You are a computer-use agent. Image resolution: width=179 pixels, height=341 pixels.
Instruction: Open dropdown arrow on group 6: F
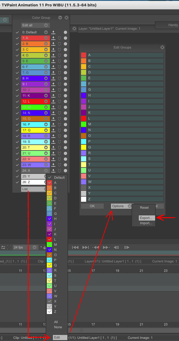[46, 67]
